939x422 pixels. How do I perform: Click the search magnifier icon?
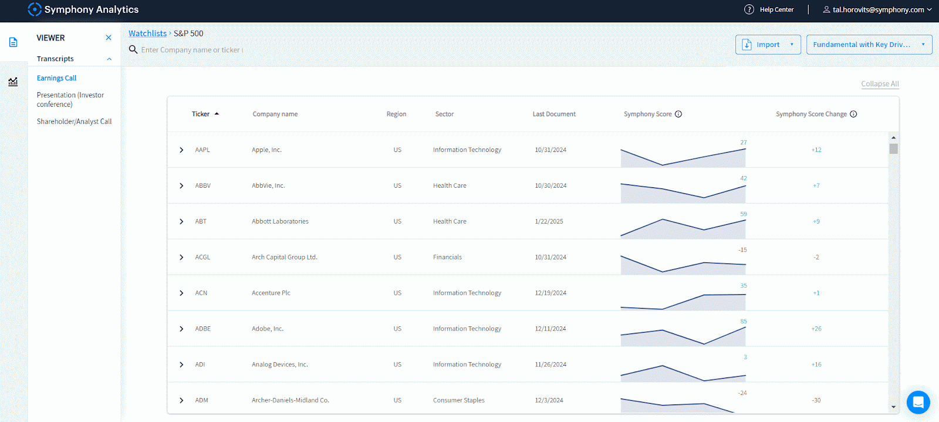click(x=133, y=49)
